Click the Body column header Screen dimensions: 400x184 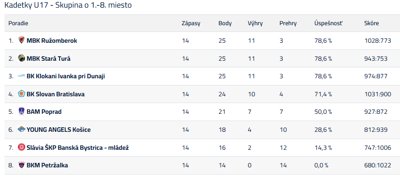click(x=225, y=23)
